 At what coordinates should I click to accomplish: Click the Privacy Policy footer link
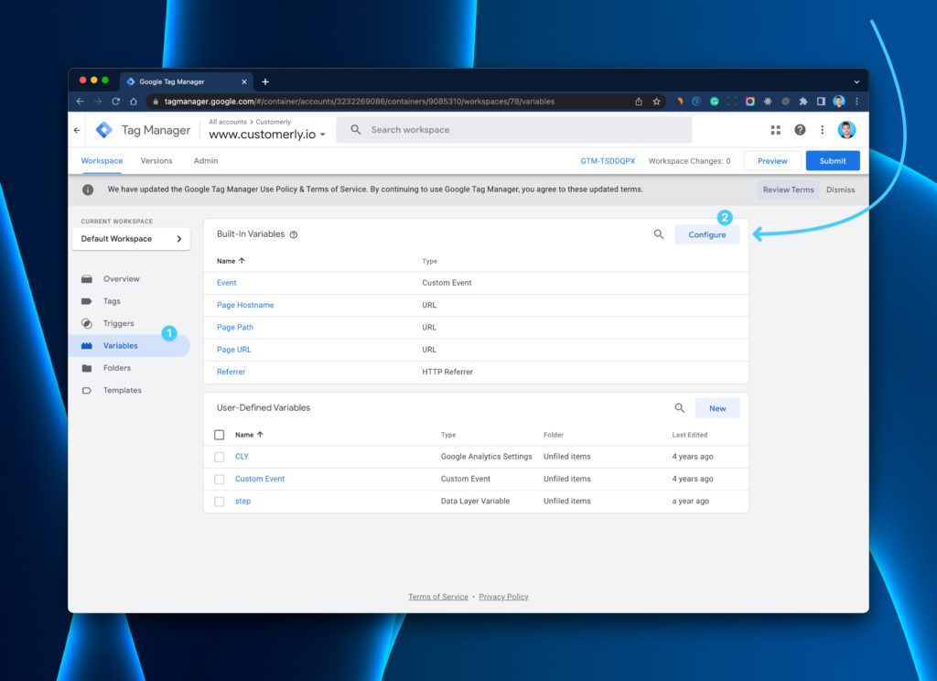pos(503,597)
